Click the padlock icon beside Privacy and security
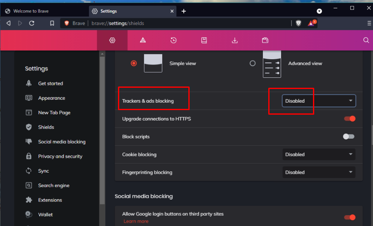 29,156
